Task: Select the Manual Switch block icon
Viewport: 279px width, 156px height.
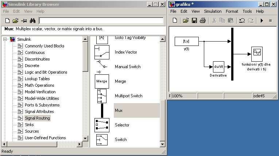Action: (x=102, y=67)
